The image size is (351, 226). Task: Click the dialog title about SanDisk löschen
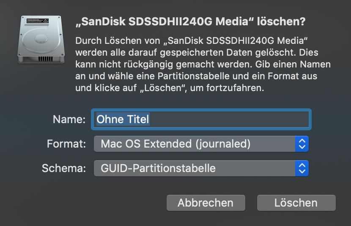click(190, 22)
